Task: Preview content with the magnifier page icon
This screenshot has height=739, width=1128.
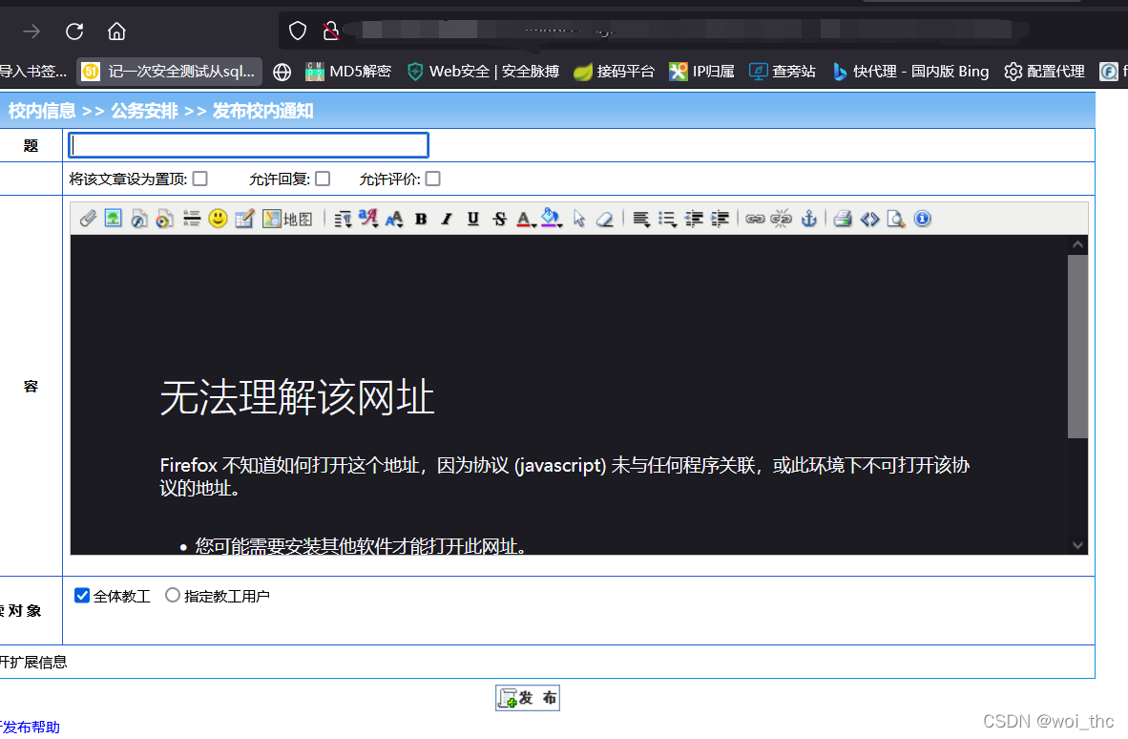Action: pos(896,219)
